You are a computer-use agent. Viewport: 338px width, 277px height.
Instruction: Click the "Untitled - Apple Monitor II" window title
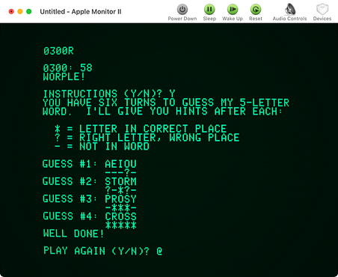pos(81,12)
